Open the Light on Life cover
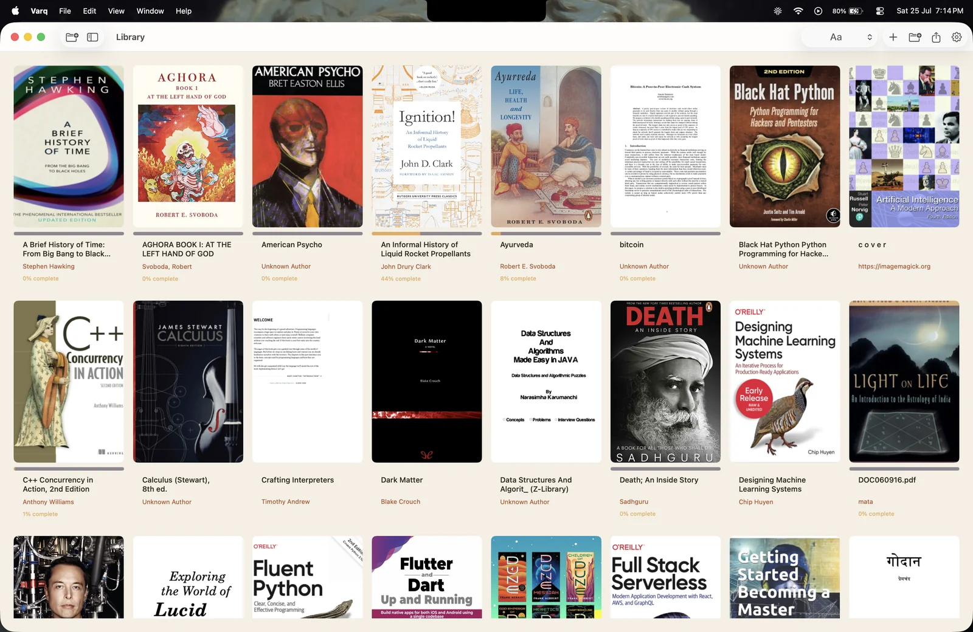The width and height of the screenshot is (973, 632). 904,382
